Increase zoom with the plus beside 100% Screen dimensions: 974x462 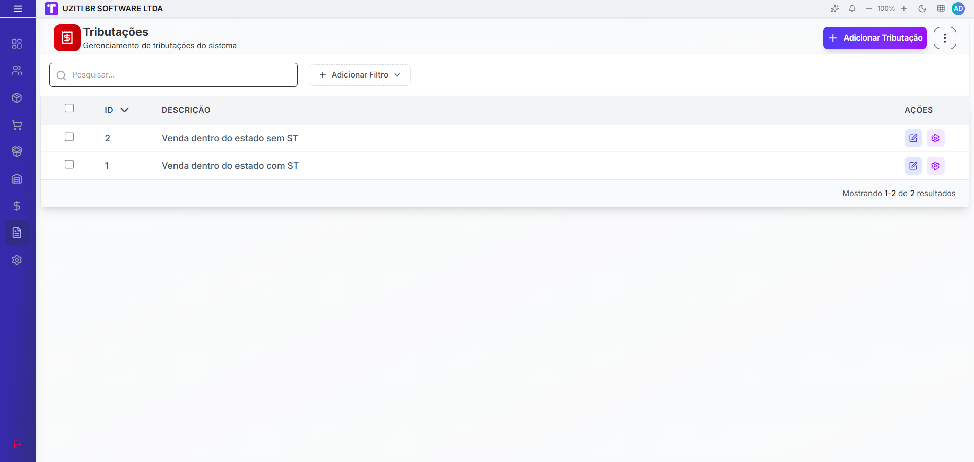pos(904,9)
